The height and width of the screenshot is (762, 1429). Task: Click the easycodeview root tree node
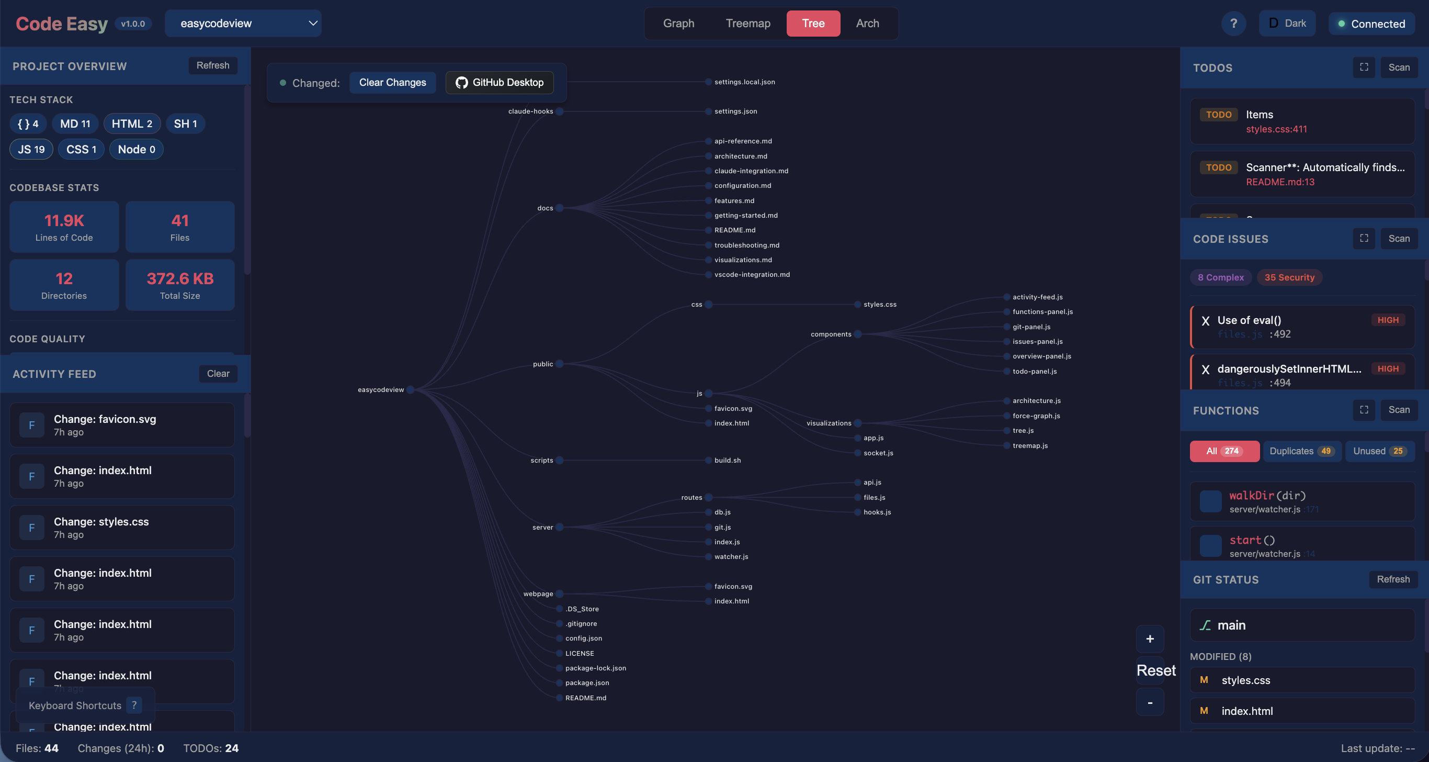coord(411,389)
